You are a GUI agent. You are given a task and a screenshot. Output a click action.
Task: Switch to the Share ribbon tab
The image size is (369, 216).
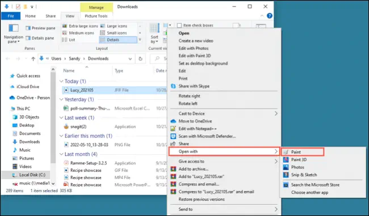51,16
